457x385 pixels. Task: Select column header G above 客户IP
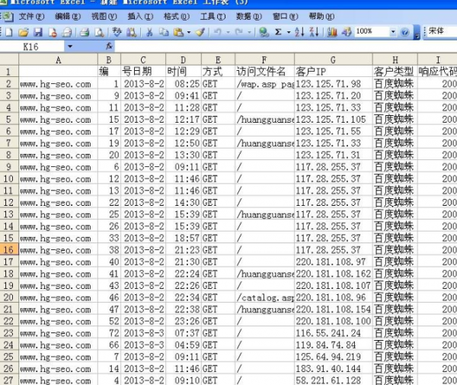point(333,59)
